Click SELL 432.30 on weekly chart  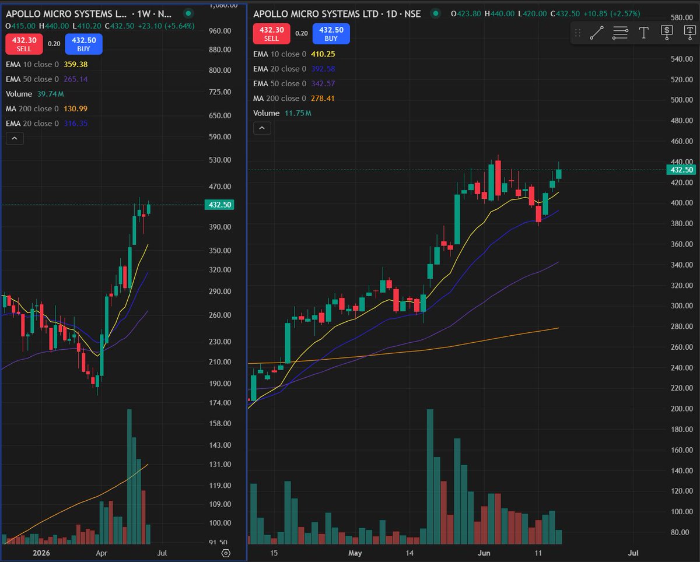24,43
